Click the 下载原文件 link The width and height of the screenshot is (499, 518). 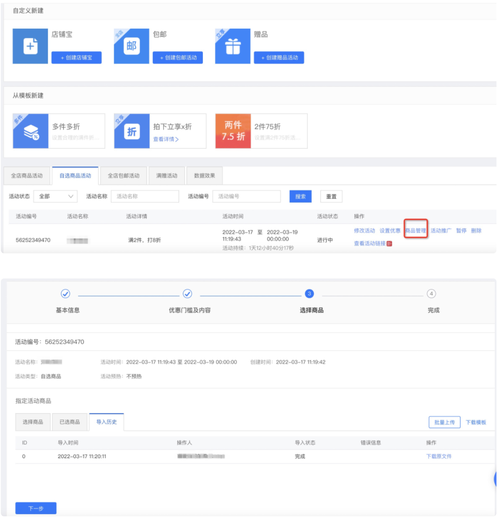(439, 456)
